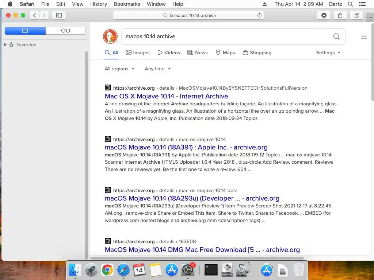The width and height of the screenshot is (374, 280).
Task: Open macOS Mojave 10.14 (18A391) result
Action: point(186,147)
